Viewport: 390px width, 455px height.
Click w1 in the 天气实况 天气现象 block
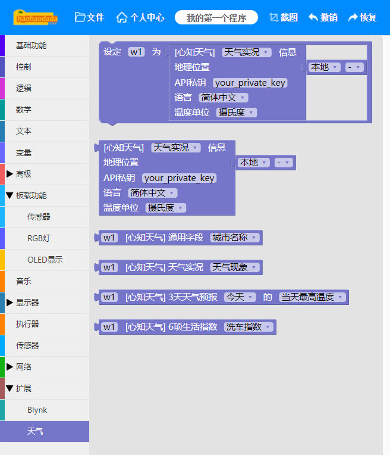click(x=109, y=267)
